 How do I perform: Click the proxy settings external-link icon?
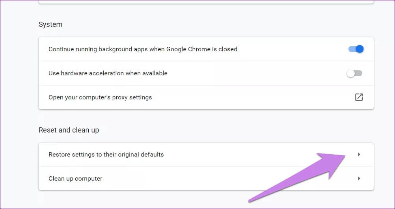[359, 97]
